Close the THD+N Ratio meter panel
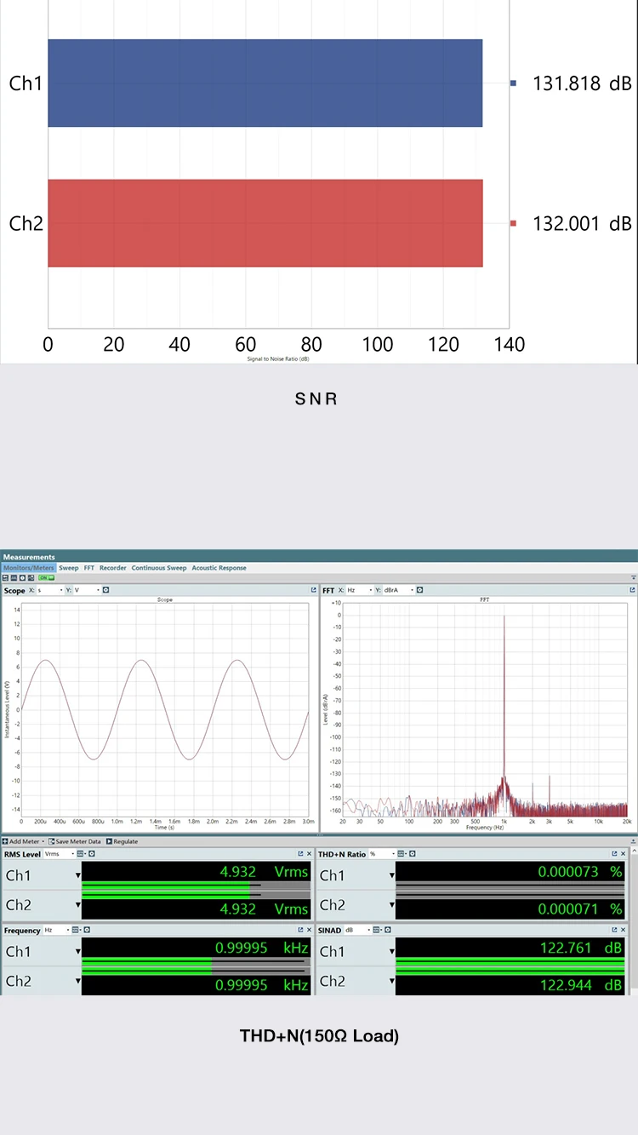Image resolution: width=638 pixels, height=1135 pixels. tap(623, 854)
